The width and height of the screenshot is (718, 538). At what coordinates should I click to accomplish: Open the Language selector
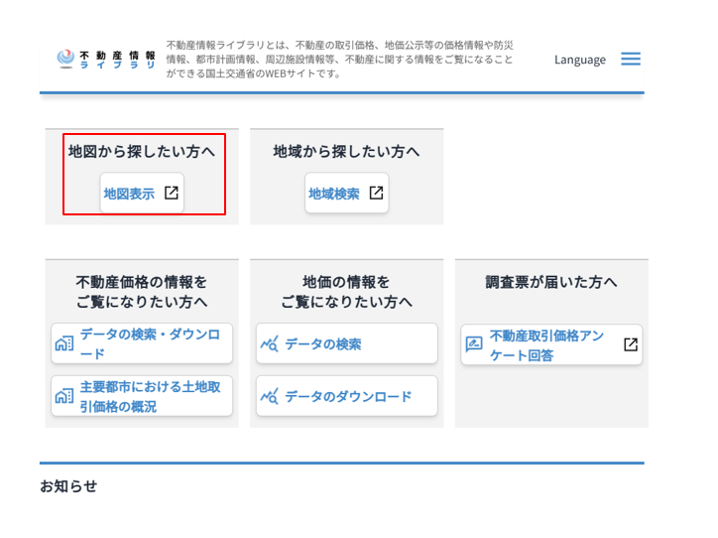(x=579, y=60)
